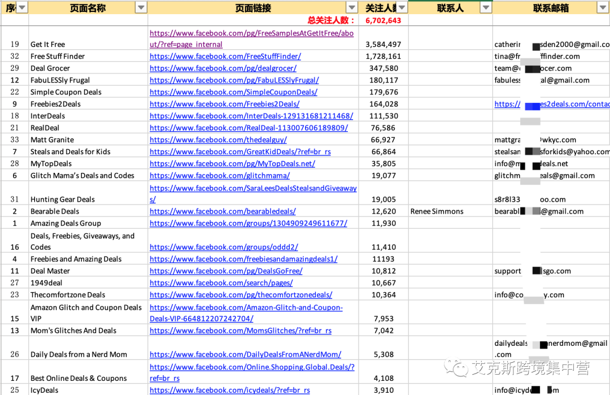Select the 'Hunting Gear Deals' name cell
This screenshot has width=610, height=395.
tap(88, 193)
